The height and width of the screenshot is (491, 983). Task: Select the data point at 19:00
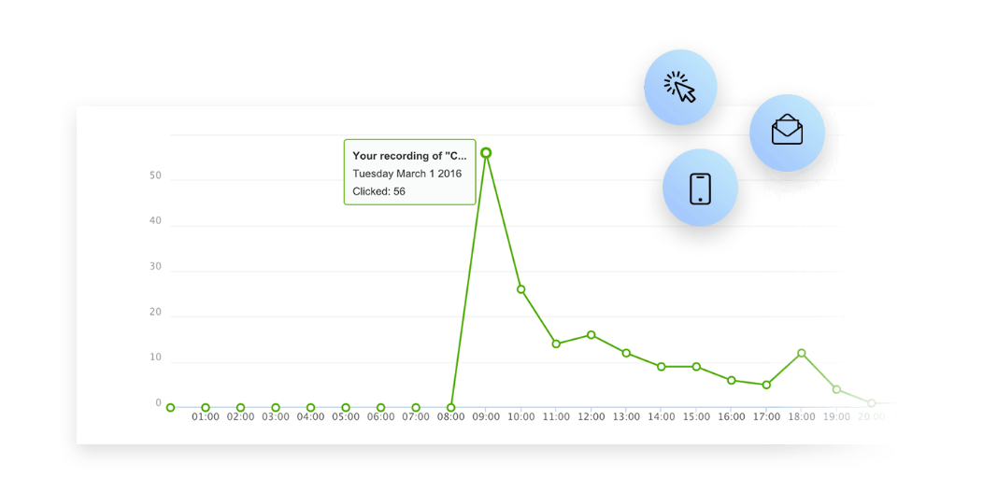point(836,389)
